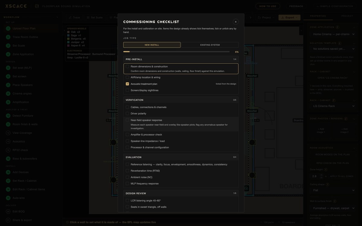Click Solution Template info icon

coord(340,43)
